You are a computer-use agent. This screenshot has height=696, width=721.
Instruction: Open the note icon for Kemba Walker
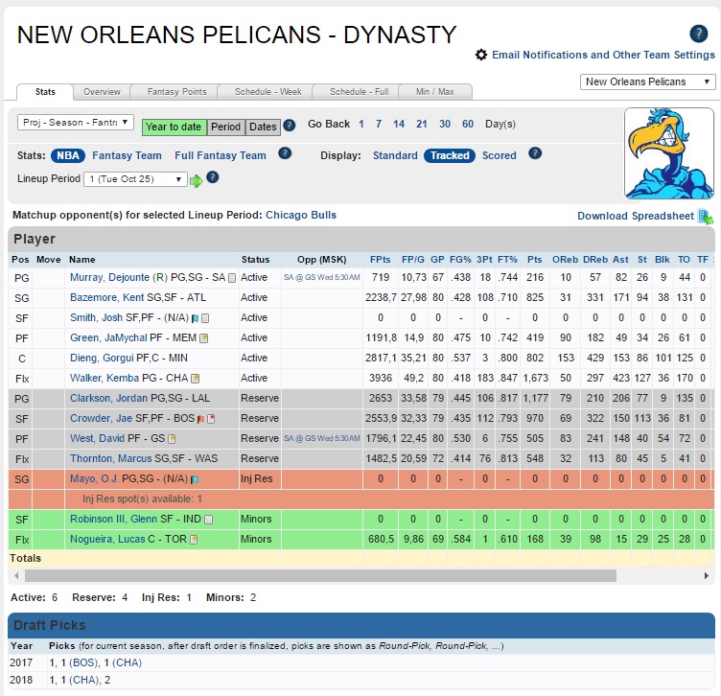196,379
